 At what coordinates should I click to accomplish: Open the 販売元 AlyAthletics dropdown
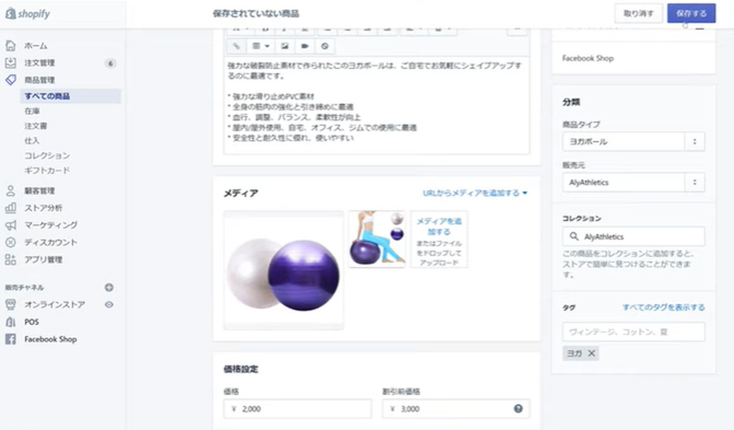point(633,182)
